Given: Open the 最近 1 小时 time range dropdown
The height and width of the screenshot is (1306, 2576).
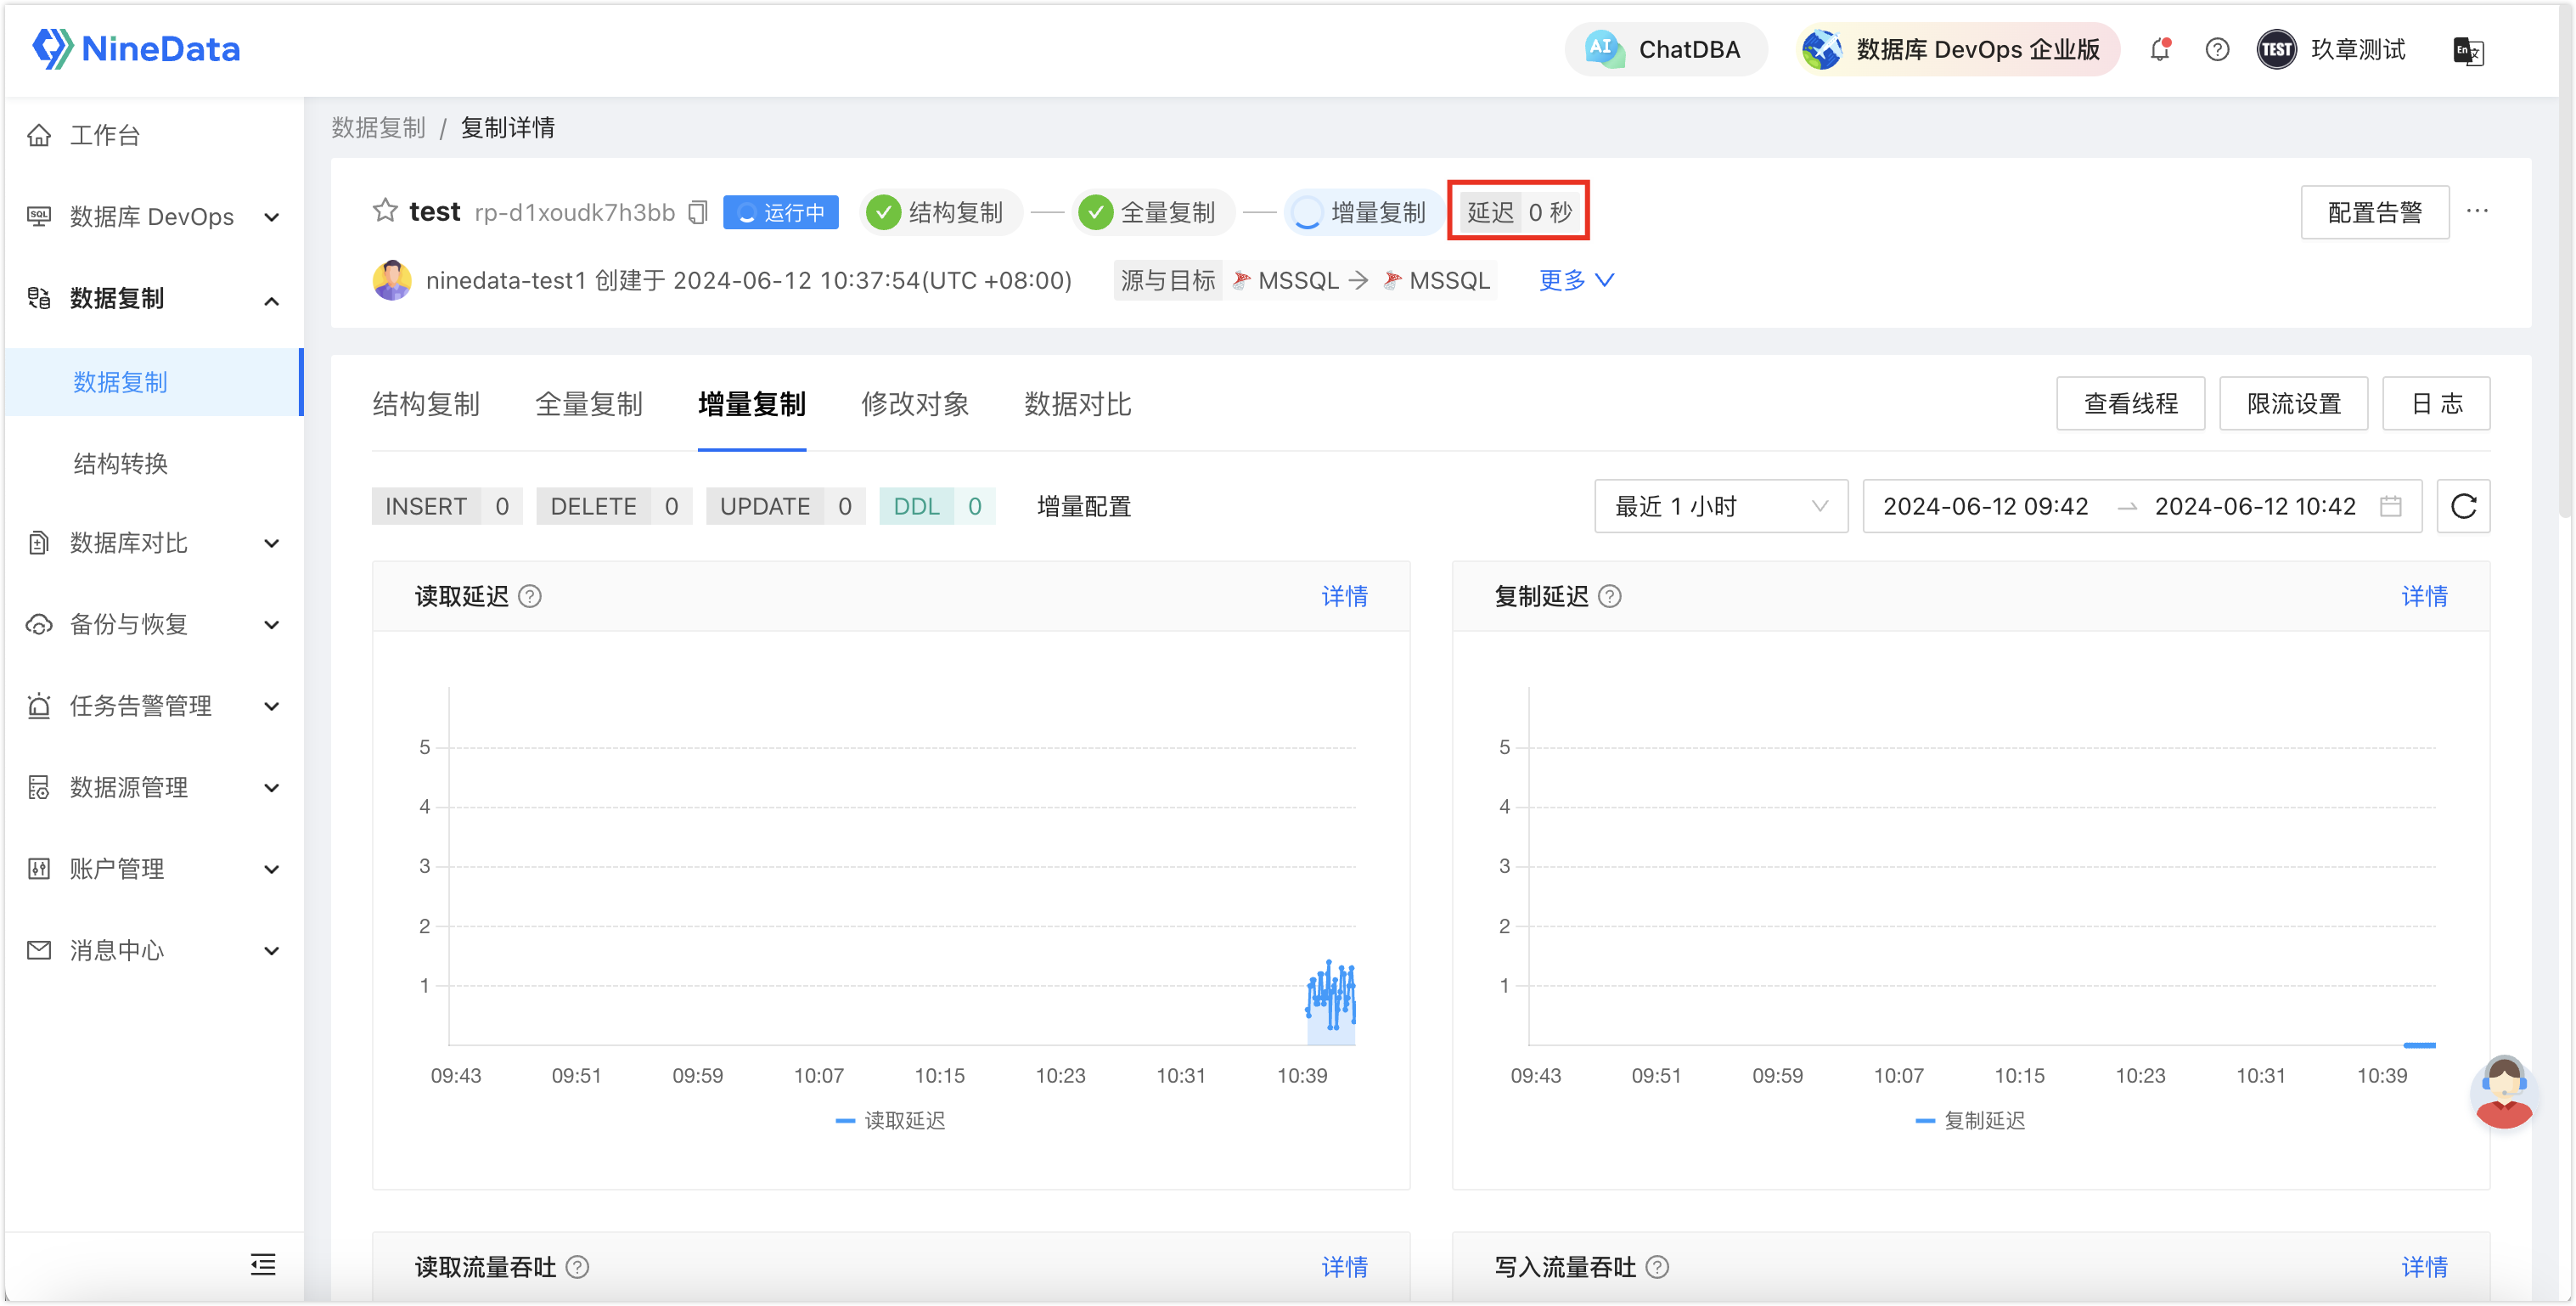Looking at the screenshot, I should coord(1721,506).
